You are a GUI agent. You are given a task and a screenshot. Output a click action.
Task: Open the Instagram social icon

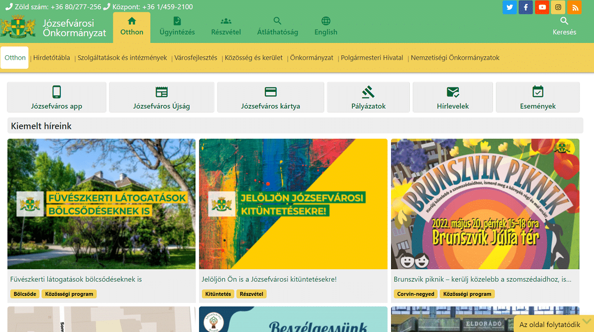point(558,7)
